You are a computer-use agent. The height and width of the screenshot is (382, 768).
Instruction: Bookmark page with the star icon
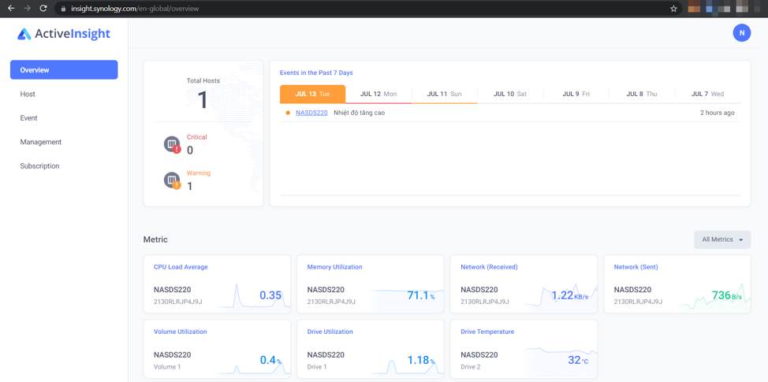pos(673,9)
